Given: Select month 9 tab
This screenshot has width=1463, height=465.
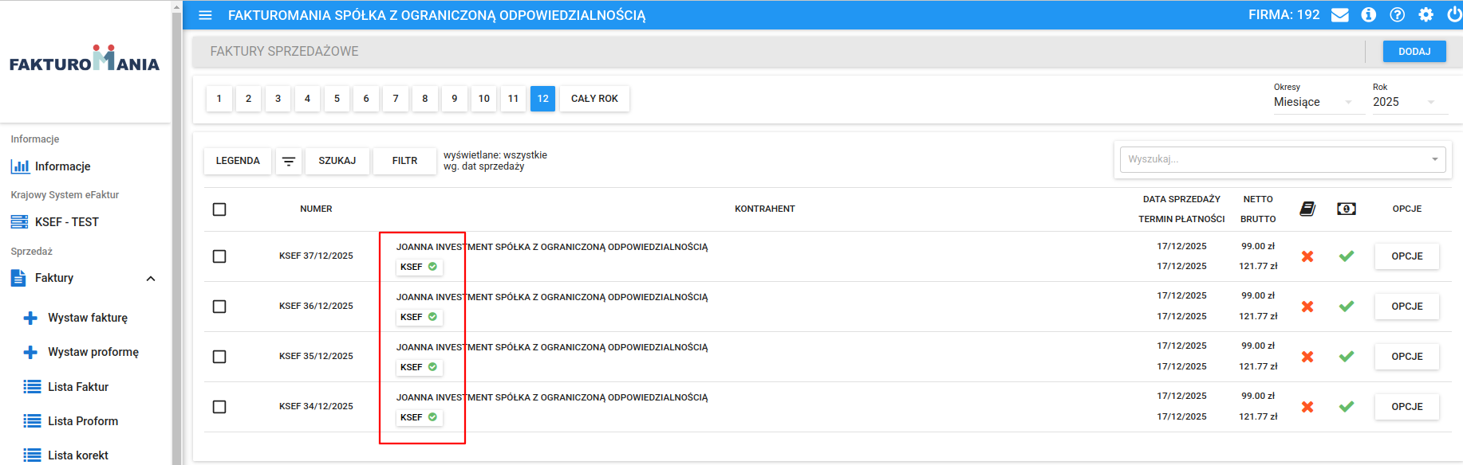Looking at the screenshot, I should (455, 99).
